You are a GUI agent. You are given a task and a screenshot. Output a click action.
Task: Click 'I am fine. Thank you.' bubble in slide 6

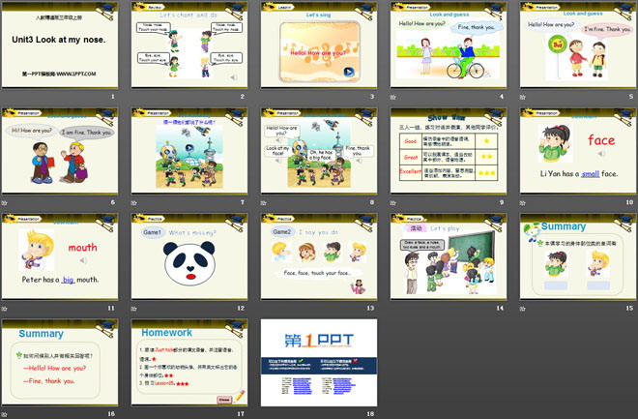point(87,133)
